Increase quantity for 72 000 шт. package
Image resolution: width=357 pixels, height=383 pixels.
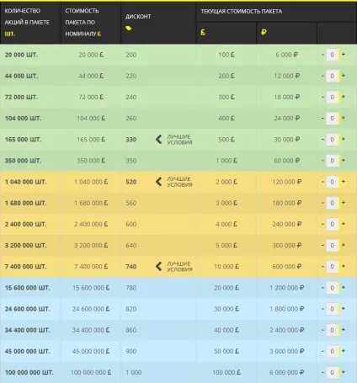point(344,97)
